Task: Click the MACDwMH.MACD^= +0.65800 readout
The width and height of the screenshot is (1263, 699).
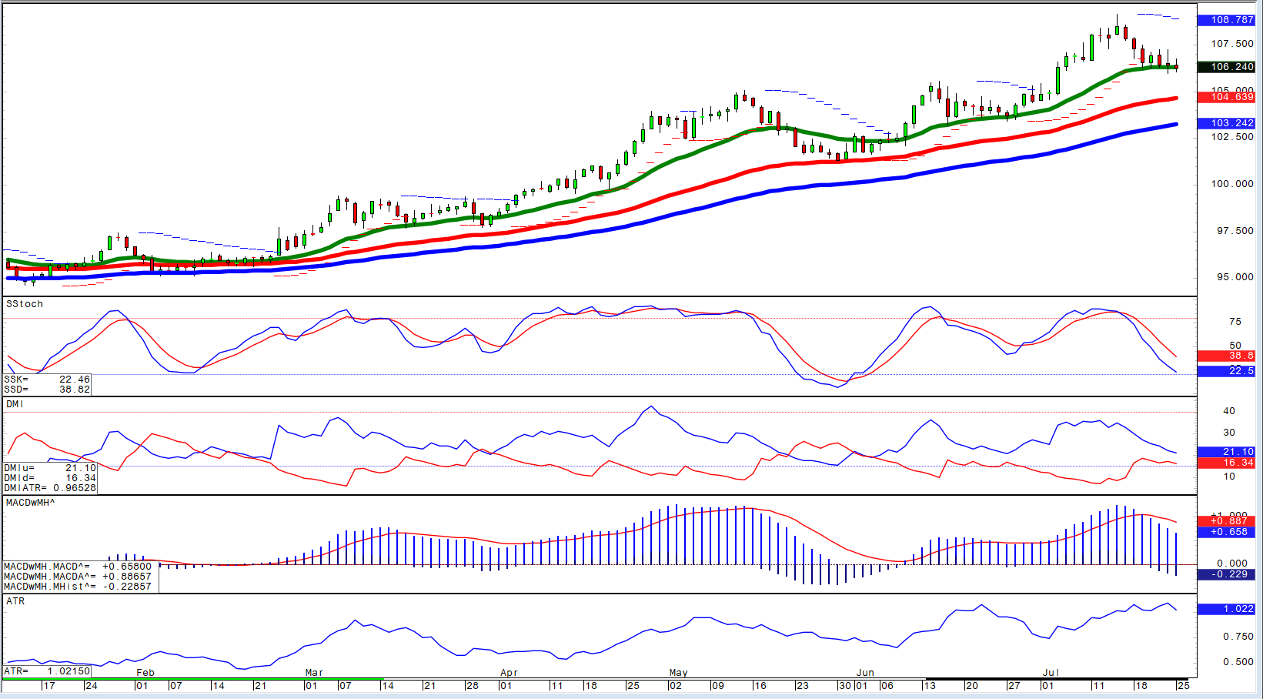Action: click(78, 567)
